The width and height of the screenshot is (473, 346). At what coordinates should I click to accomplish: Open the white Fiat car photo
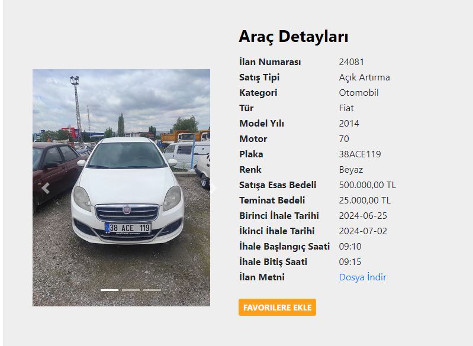pyautogui.click(x=121, y=187)
